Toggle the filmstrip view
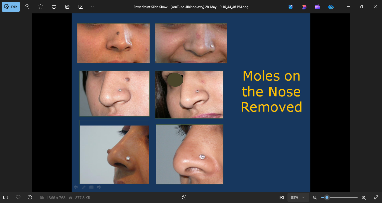Screen dimensions: 382x203 pos(6,197)
